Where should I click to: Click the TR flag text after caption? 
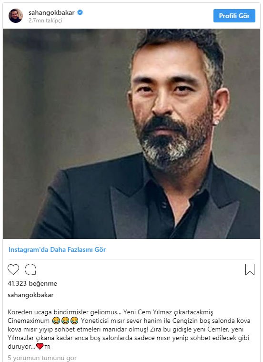(47, 347)
